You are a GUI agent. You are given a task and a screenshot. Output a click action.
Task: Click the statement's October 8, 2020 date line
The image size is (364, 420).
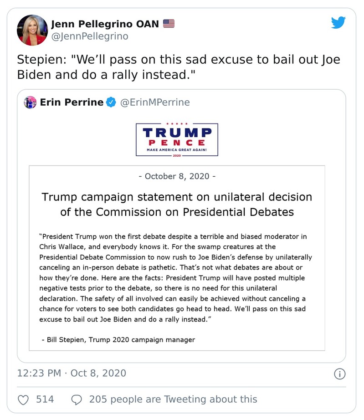[x=177, y=176]
